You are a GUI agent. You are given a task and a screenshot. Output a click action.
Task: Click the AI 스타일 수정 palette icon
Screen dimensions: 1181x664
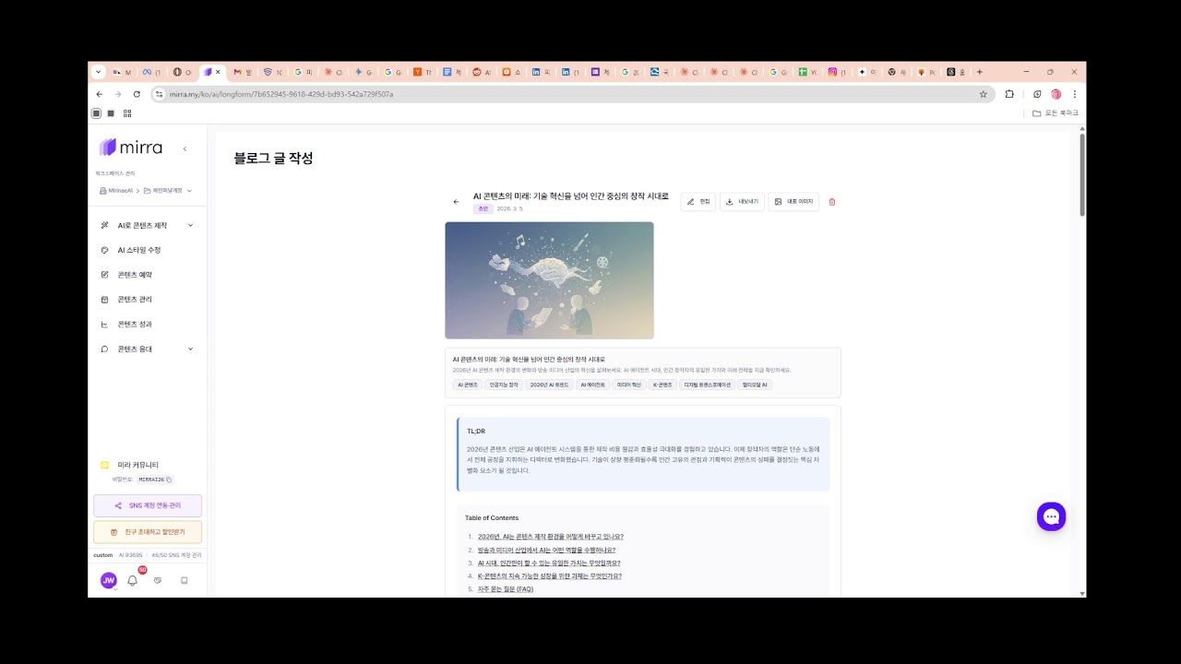point(104,250)
